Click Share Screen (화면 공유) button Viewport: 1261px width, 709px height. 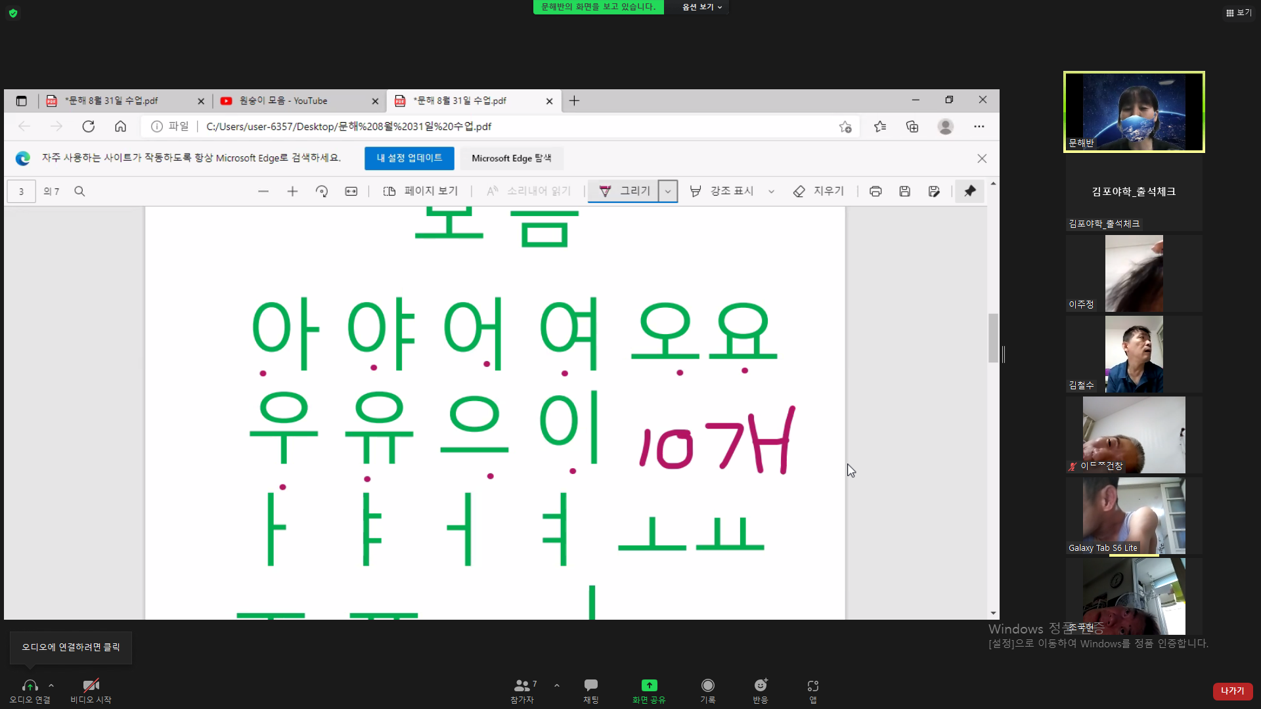[x=649, y=691]
